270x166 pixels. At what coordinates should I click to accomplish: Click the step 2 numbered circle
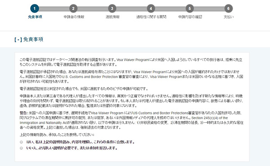(x=73, y=9)
